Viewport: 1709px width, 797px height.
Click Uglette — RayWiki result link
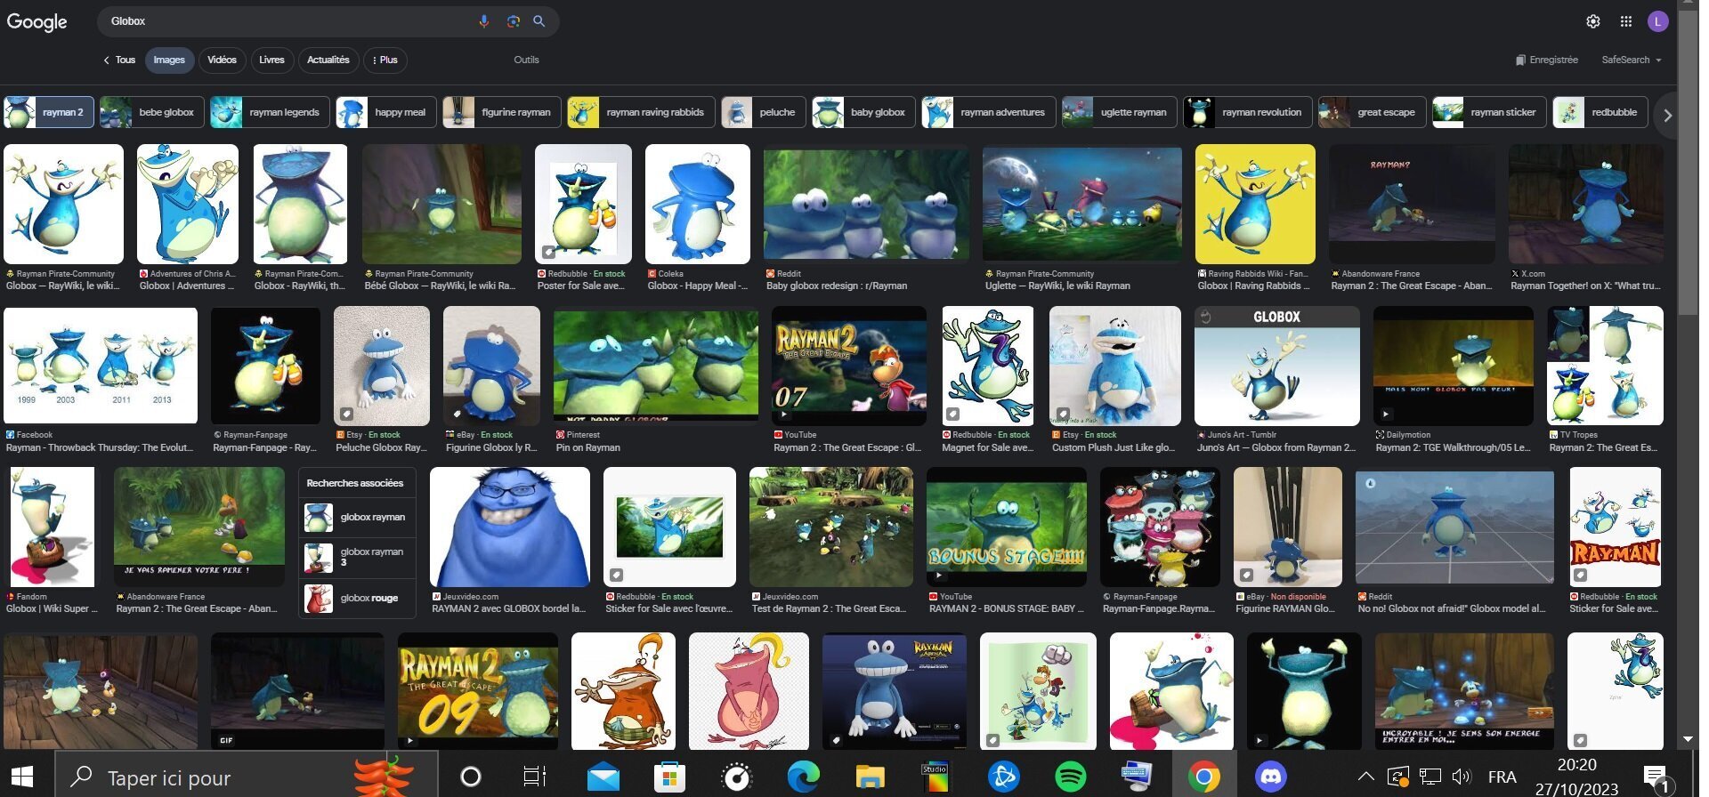click(1057, 286)
